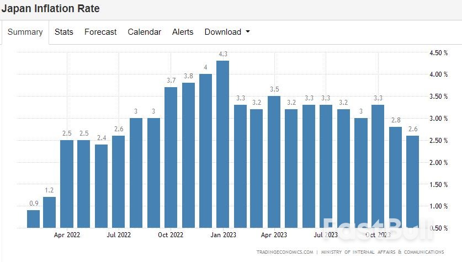The image size is (462, 262).
Task: Go to the Calendar tab
Action: pyautogui.click(x=144, y=32)
